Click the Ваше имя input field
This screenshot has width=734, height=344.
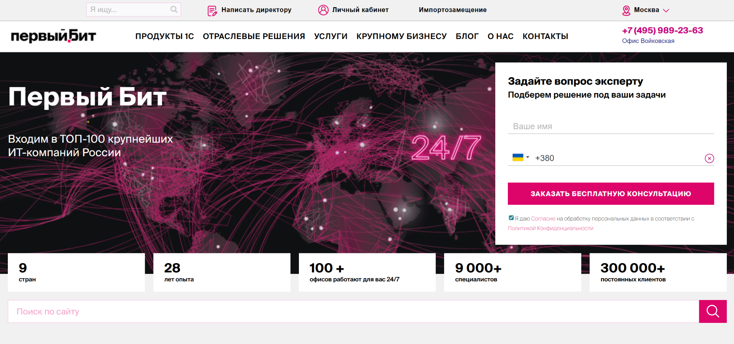(611, 126)
